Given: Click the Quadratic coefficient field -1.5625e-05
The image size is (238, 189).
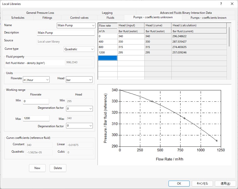Looking at the screenshot, I should (39, 152).
